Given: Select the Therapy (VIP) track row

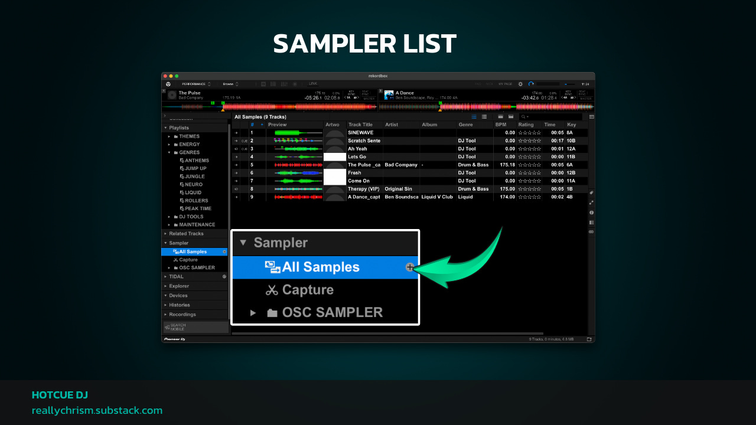Looking at the screenshot, I should point(410,189).
